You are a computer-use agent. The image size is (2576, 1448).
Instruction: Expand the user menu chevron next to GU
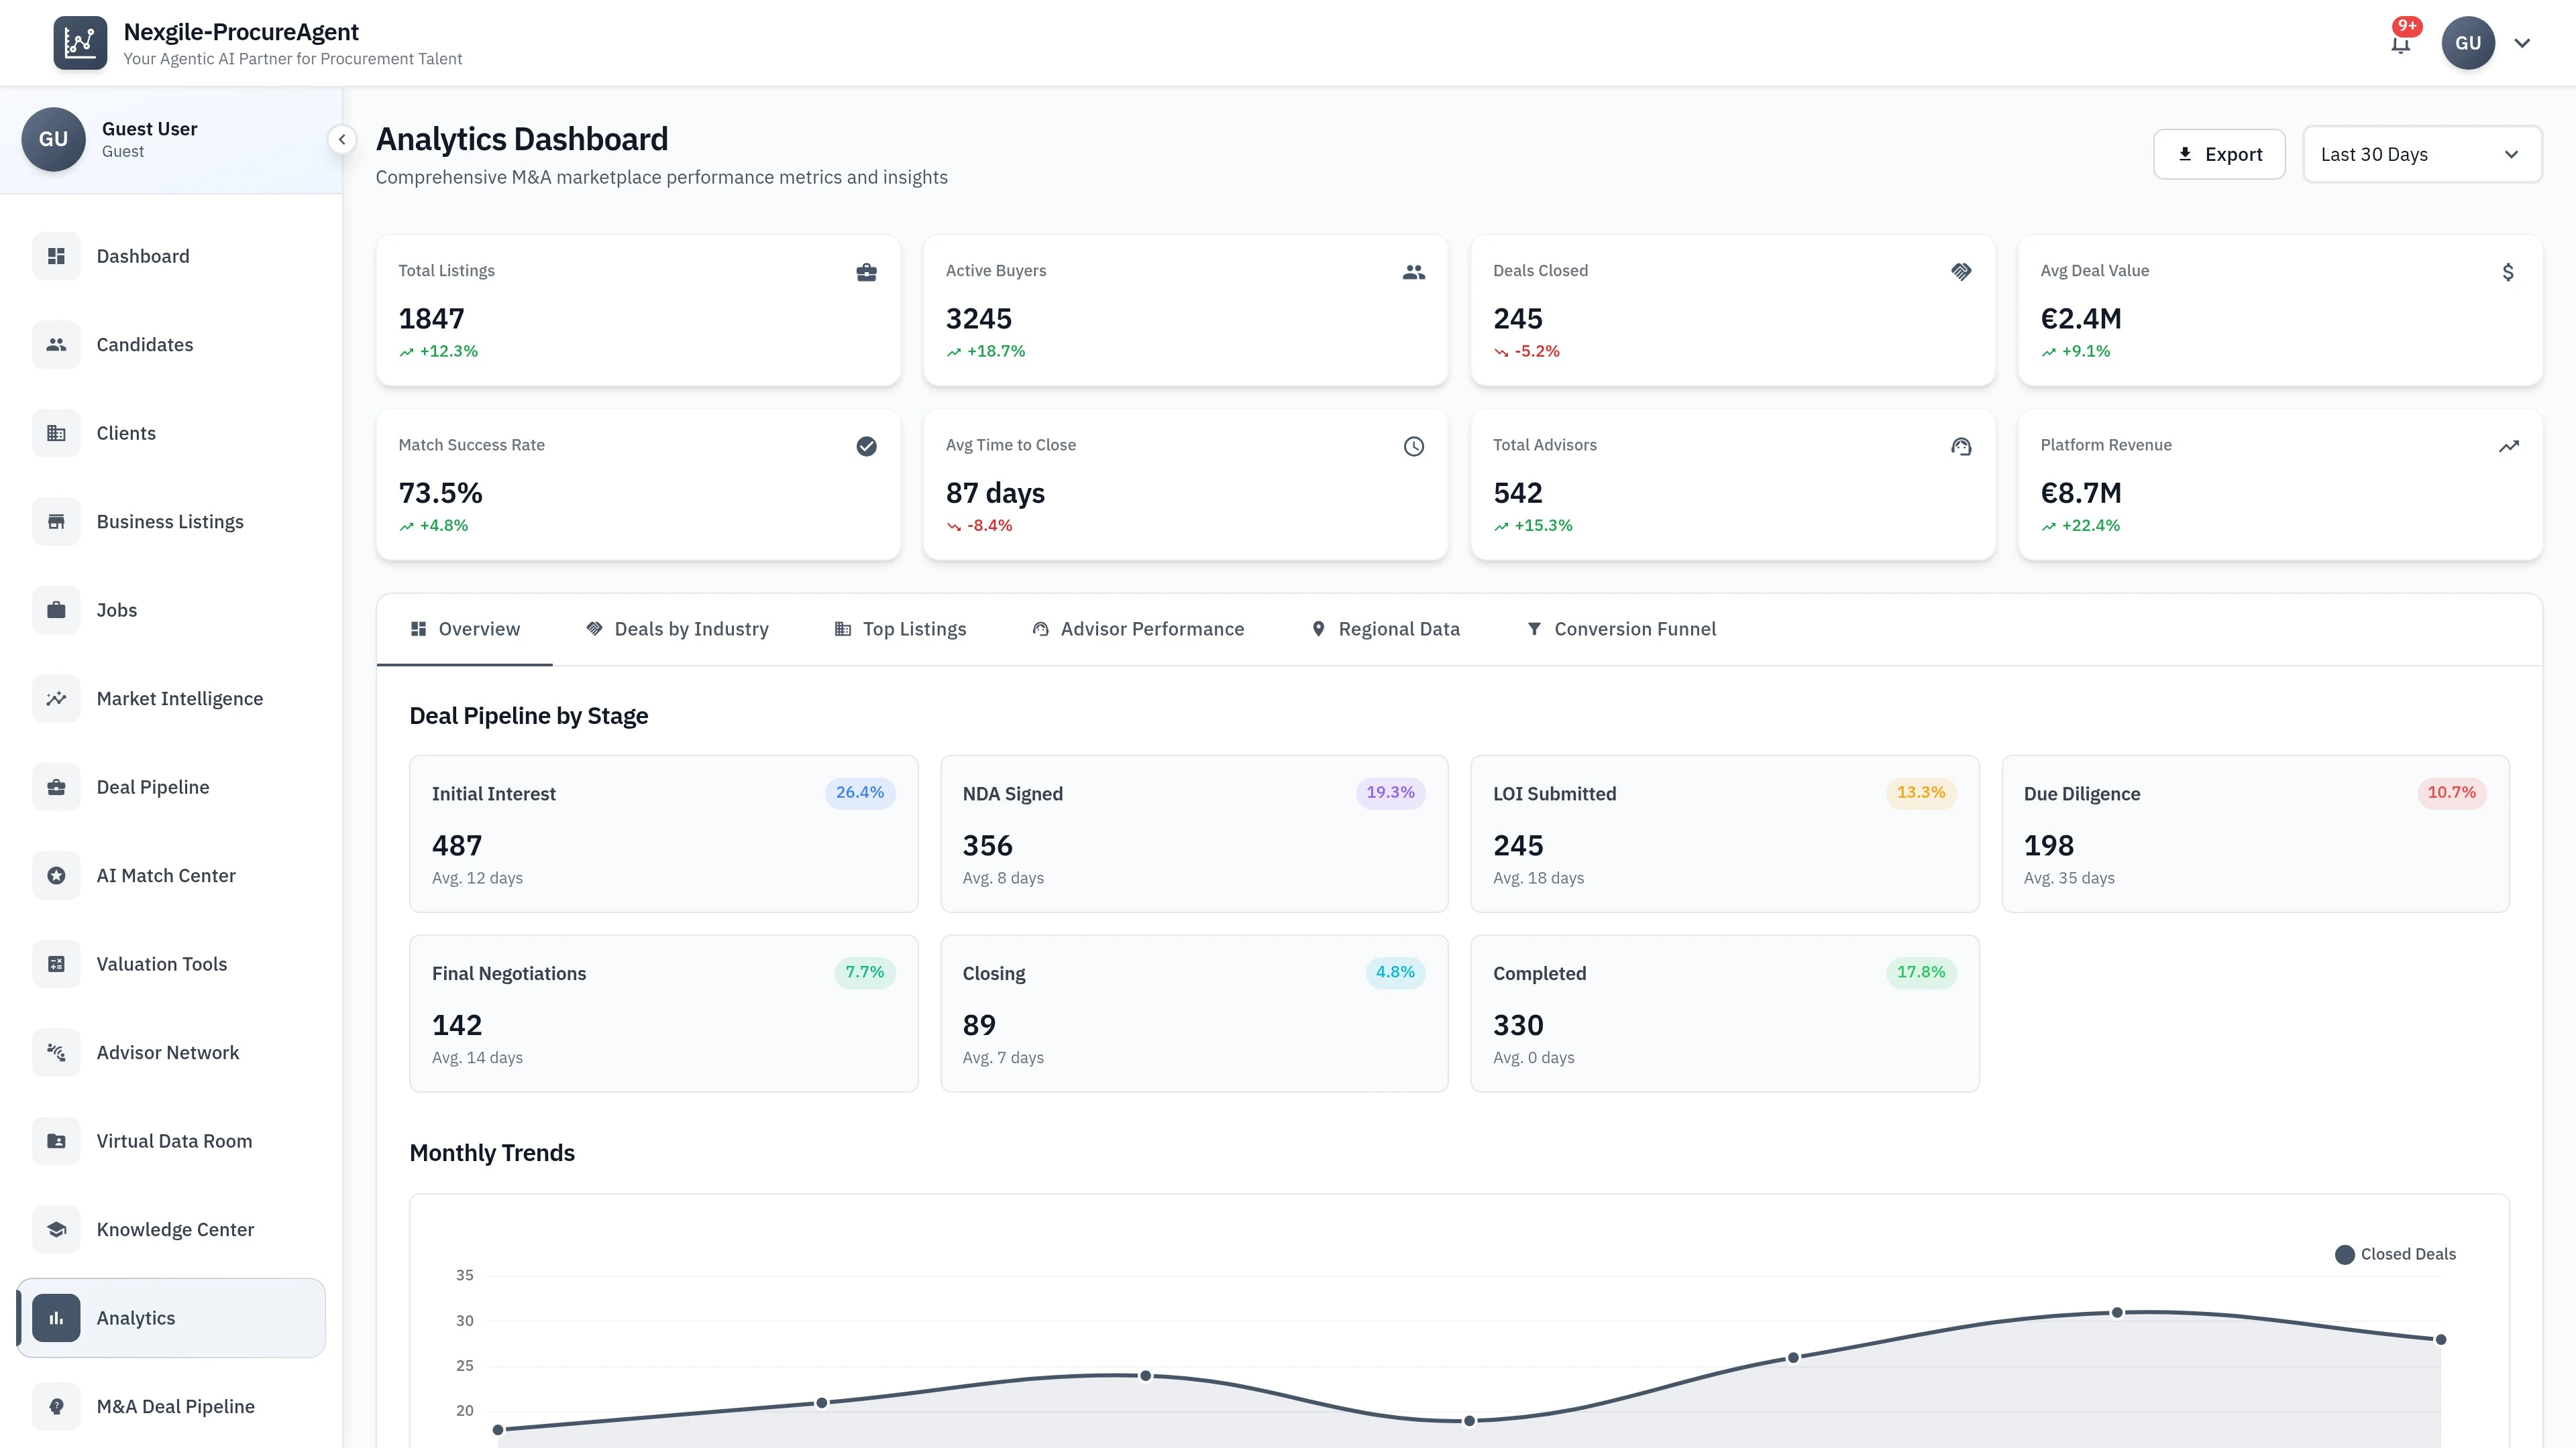pyautogui.click(x=2522, y=42)
